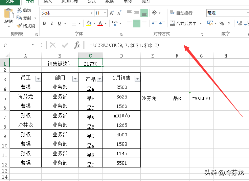Click the accounting number format icon
The width and height of the screenshot is (249, 181).
[x=210, y=23]
